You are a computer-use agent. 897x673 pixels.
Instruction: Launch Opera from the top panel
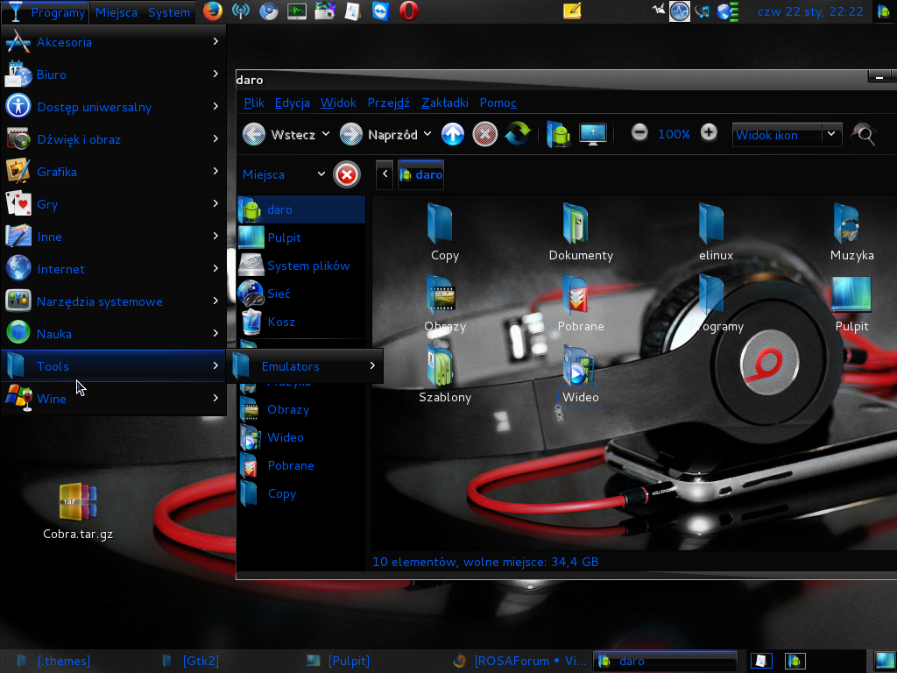[x=408, y=11]
